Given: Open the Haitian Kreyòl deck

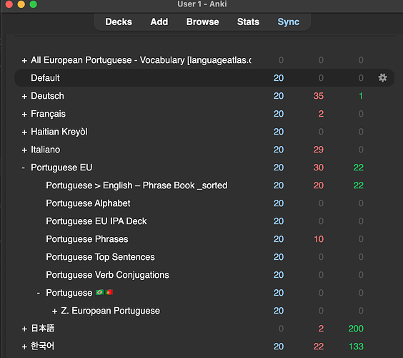Looking at the screenshot, I should pos(59,132).
